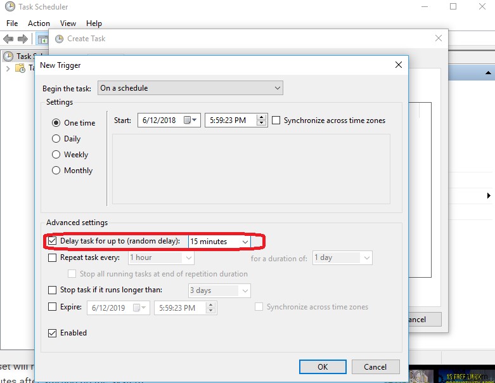Screen dimensions: 495x383
Task: Select Task Scheduler root clock icon in tree
Action: 8,56
